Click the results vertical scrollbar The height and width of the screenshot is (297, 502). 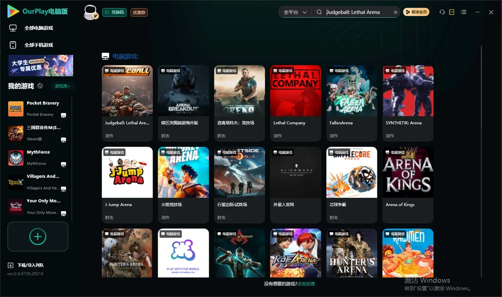pos(481,162)
